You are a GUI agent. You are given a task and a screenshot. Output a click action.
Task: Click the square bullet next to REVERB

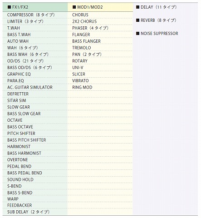tap(137, 20)
